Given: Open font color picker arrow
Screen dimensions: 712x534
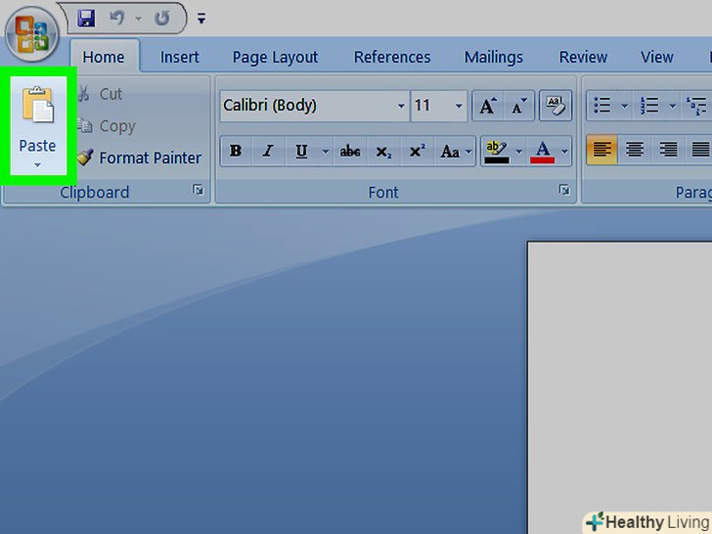Looking at the screenshot, I should 564,152.
